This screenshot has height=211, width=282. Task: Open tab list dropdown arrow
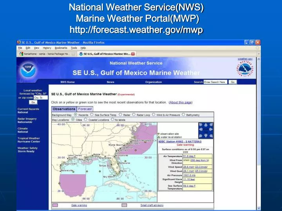(x=258, y=54)
